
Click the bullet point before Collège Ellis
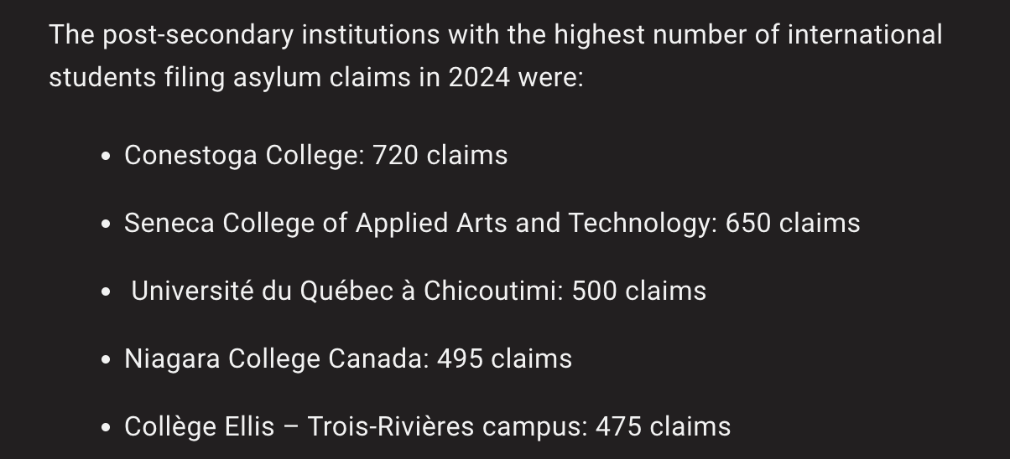point(106,428)
